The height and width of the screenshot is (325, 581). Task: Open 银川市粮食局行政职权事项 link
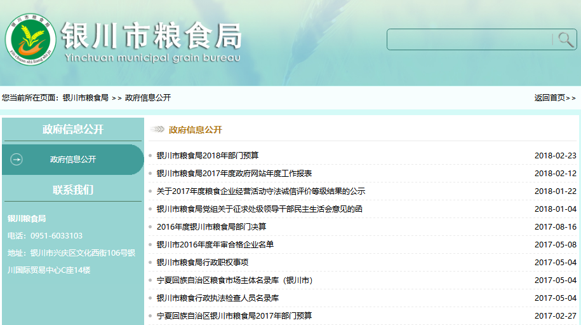coord(203,263)
